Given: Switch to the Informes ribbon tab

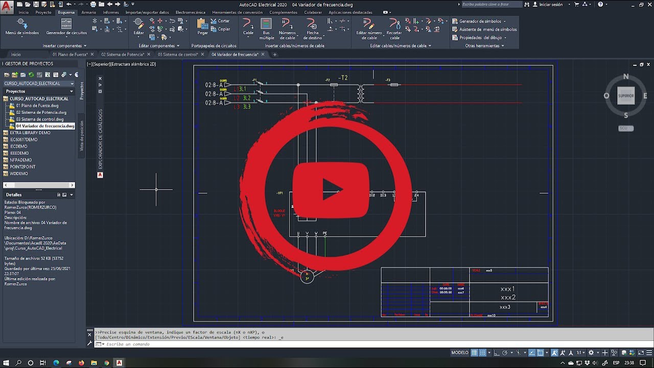Looking at the screenshot, I should 111,12.
